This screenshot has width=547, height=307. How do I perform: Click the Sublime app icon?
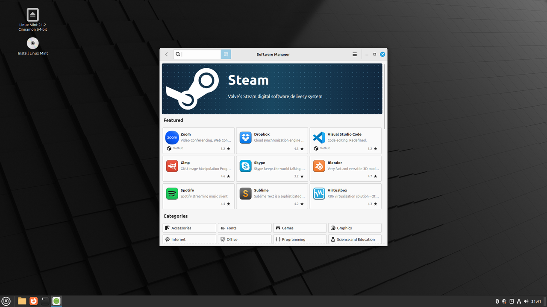click(x=245, y=194)
